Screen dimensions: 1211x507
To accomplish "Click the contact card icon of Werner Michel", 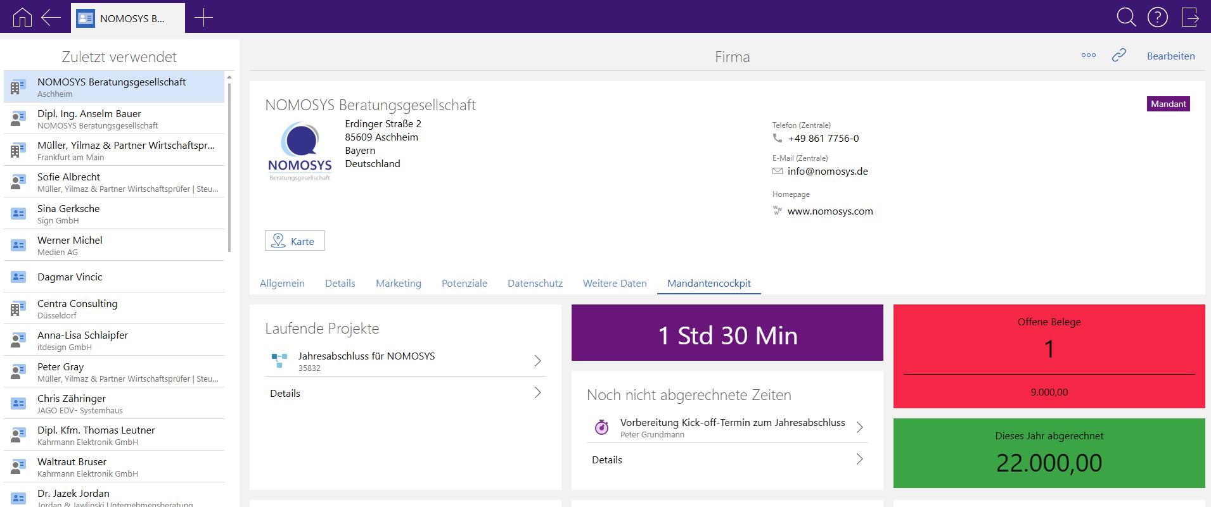I will [18, 245].
